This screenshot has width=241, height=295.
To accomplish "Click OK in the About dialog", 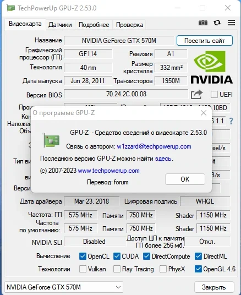I will [x=185, y=179].
